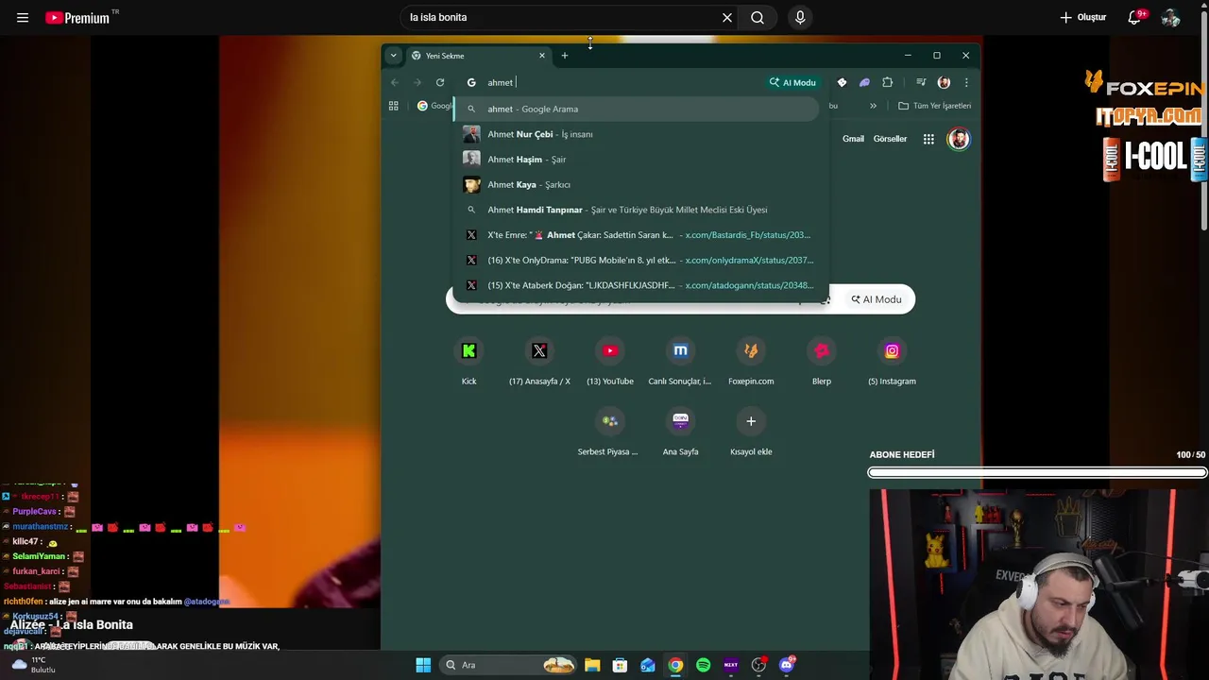Open Chrome media controls icon
The width and height of the screenshot is (1209, 680).
921,82
